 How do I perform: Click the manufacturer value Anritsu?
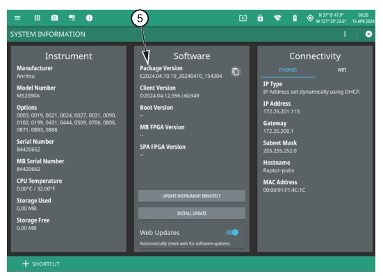pos(26,76)
